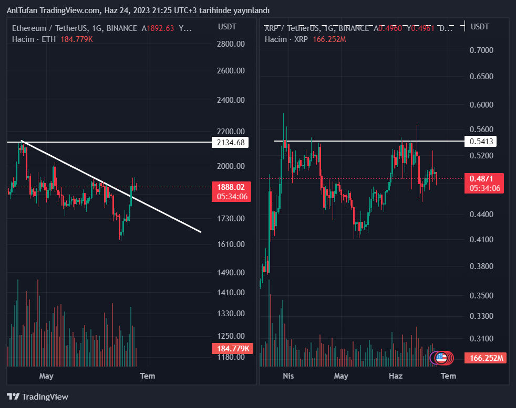
Task: Click the US flag economic event icon
Action: [440, 358]
